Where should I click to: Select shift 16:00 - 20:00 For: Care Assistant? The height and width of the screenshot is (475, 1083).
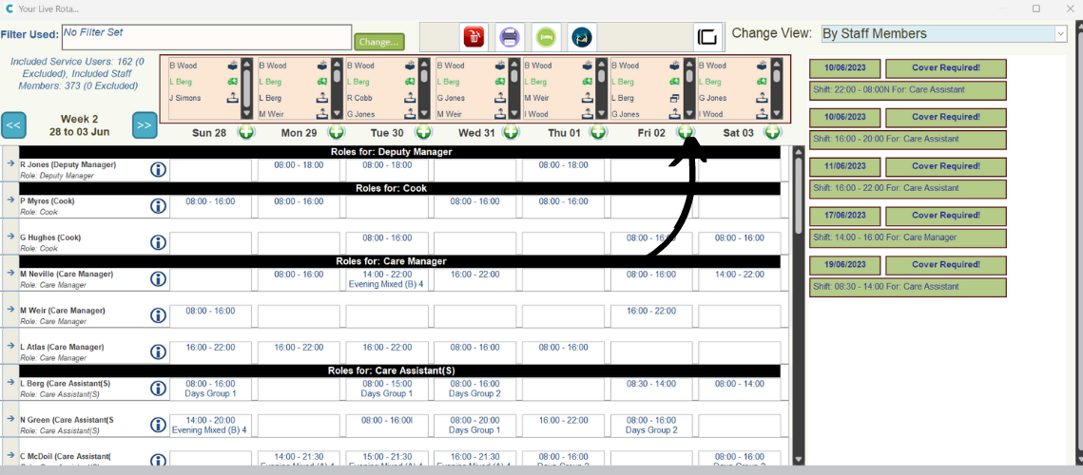[907, 140]
